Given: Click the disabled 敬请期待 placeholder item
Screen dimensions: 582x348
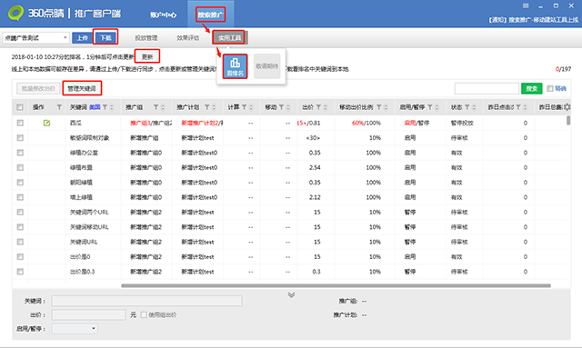Looking at the screenshot, I should [x=266, y=66].
